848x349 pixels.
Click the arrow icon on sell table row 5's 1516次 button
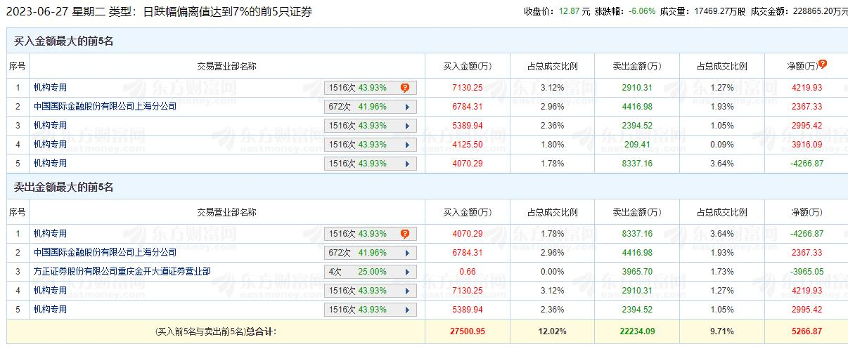406,310
